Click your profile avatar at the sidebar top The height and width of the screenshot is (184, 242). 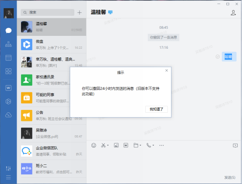point(9,13)
